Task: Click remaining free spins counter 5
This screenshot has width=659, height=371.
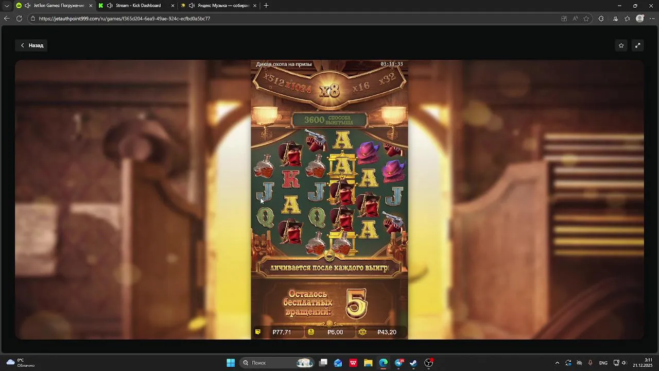Action: click(356, 303)
